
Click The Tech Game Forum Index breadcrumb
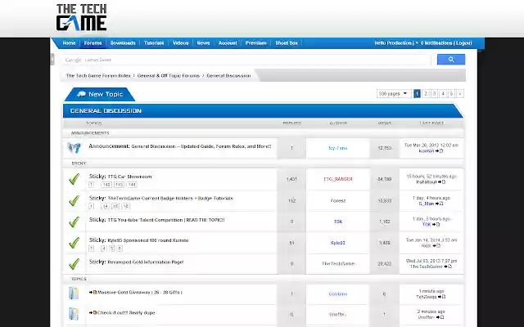[98, 76]
